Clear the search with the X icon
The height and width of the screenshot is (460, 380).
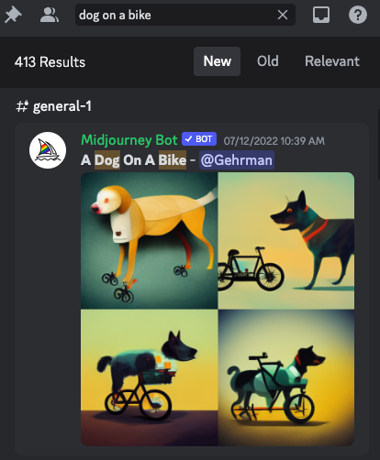(283, 15)
